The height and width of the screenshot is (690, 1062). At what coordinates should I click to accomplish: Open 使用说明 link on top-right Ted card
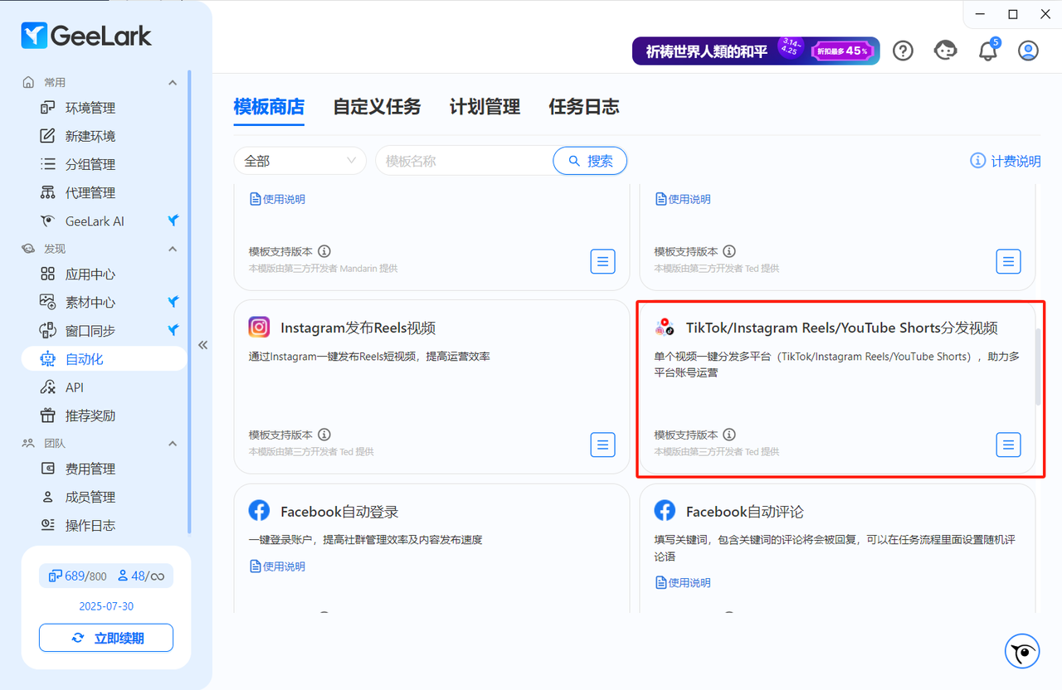tap(683, 199)
